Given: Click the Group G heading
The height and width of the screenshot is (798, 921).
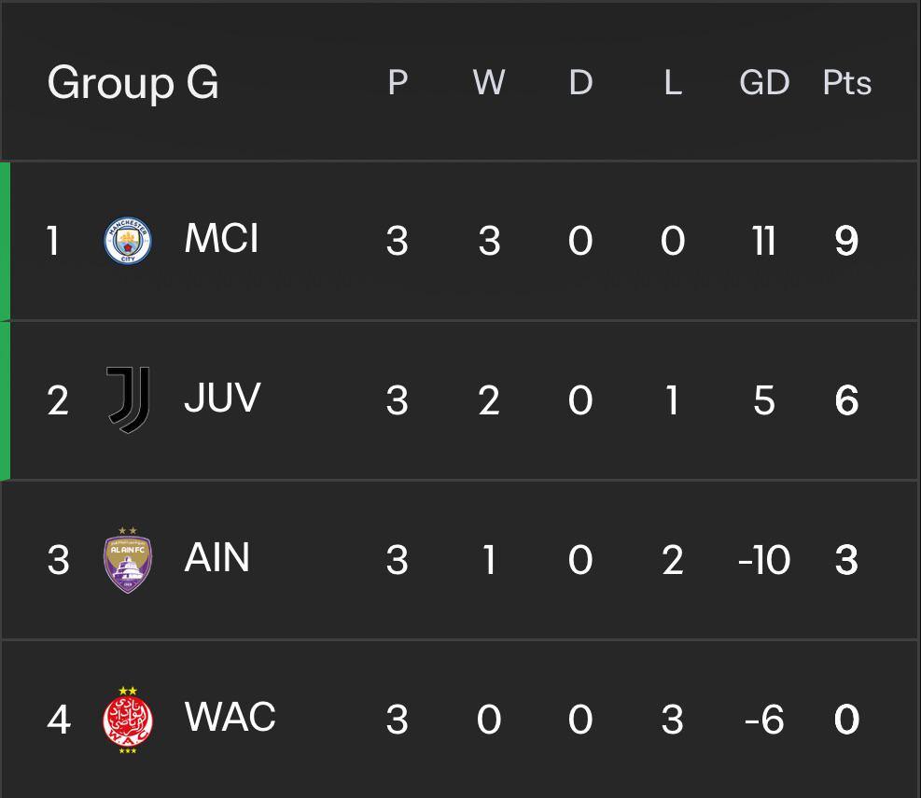Looking at the screenshot, I should click(133, 83).
